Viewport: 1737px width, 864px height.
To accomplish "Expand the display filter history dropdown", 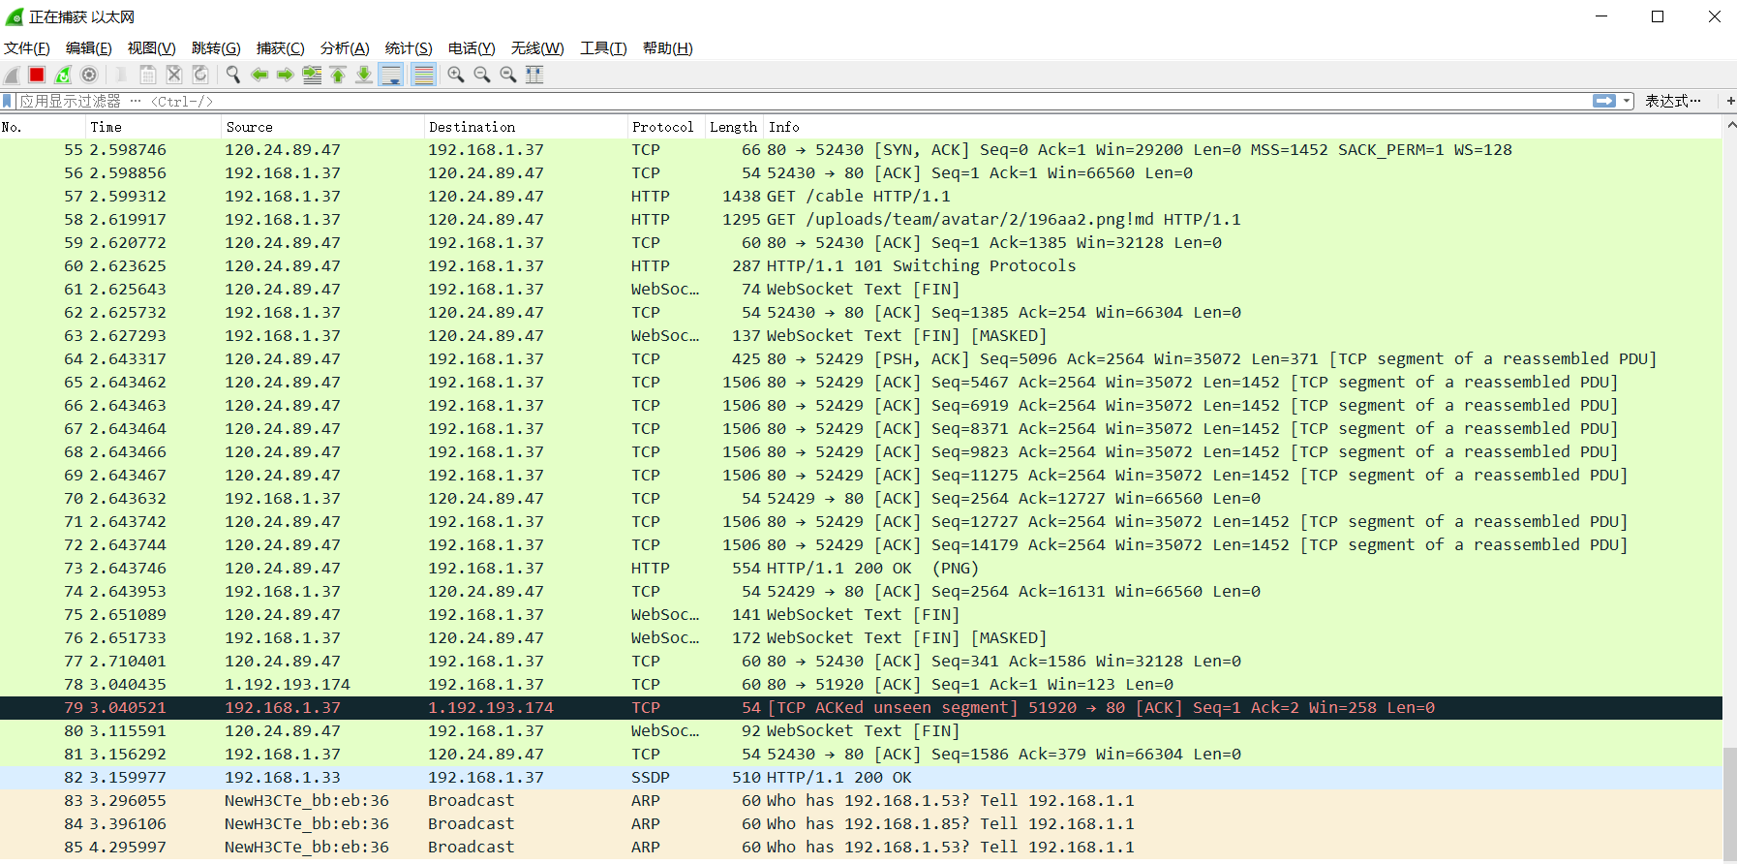I will pyautogui.click(x=1628, y=101).
